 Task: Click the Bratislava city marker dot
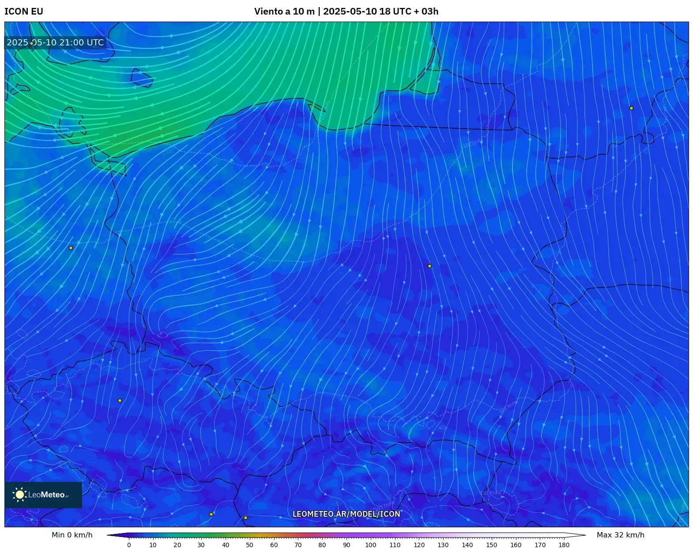pos(245,518)
